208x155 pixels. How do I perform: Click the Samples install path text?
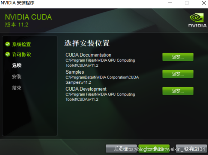[102, 80]
